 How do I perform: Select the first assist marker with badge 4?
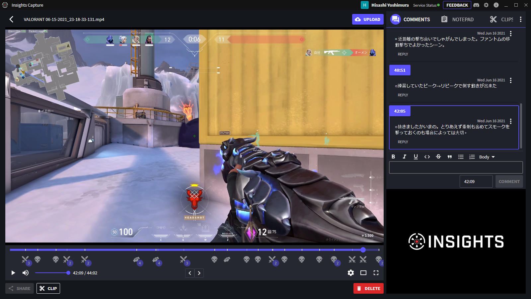137,260
